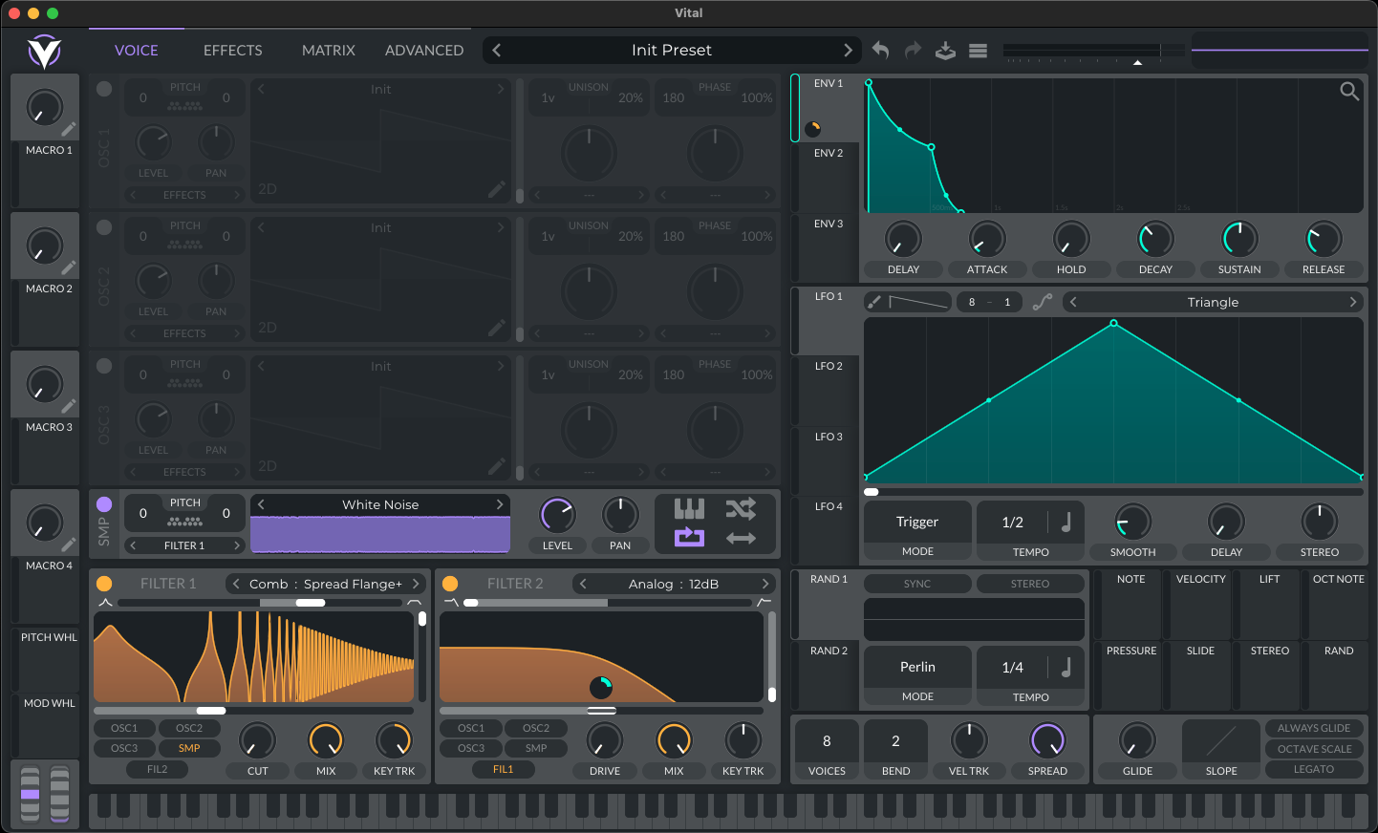This screenshot has width=1378, height=833.
Task: Switch to the MATRIX tab
Action: [x=329, y=51]
